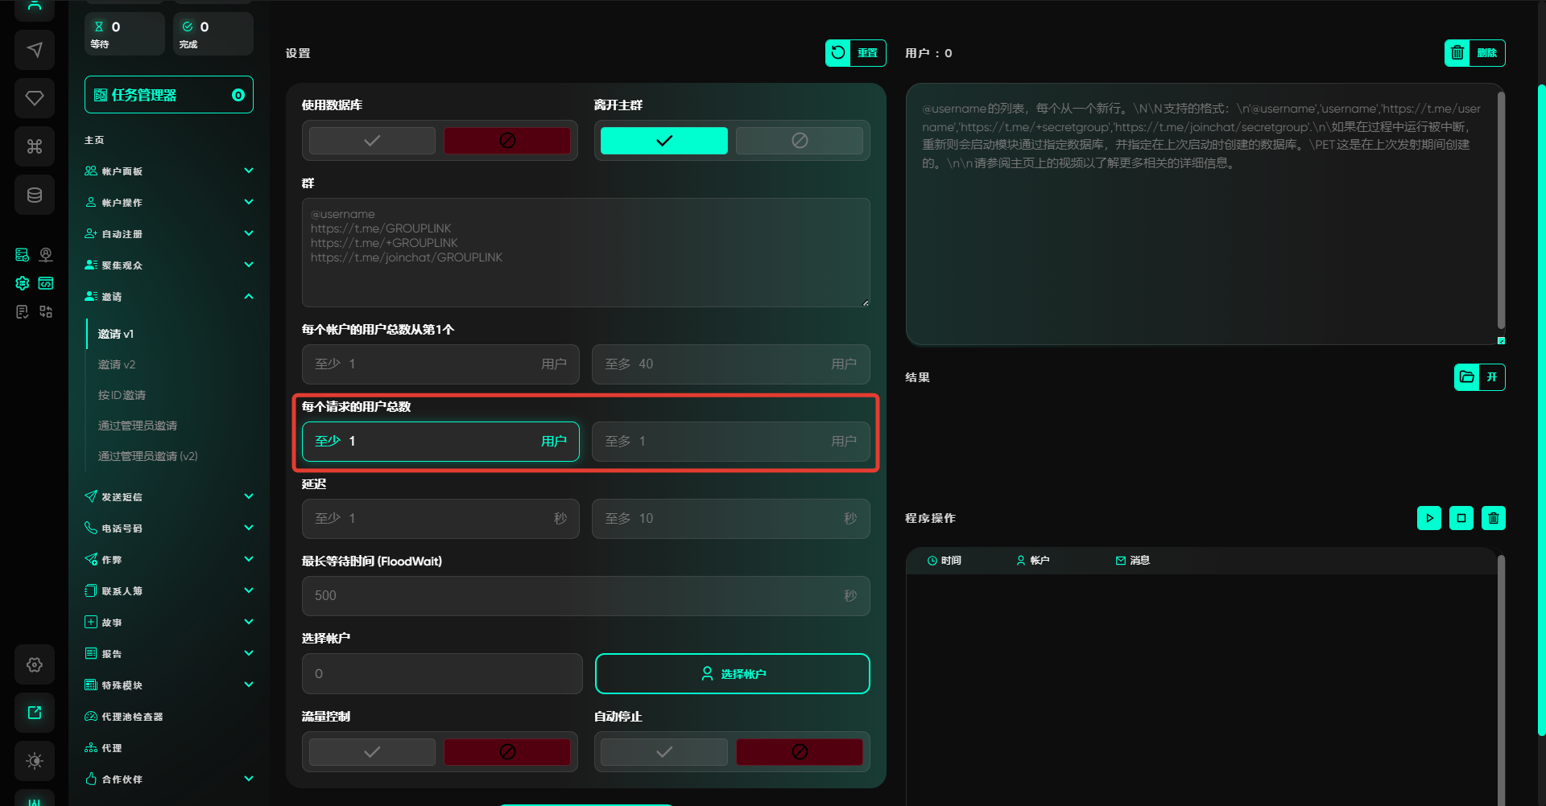Click the 选择帐户 button
Image resolution: width=1546 pixels, height=806 pixels.
click(732, 674)
